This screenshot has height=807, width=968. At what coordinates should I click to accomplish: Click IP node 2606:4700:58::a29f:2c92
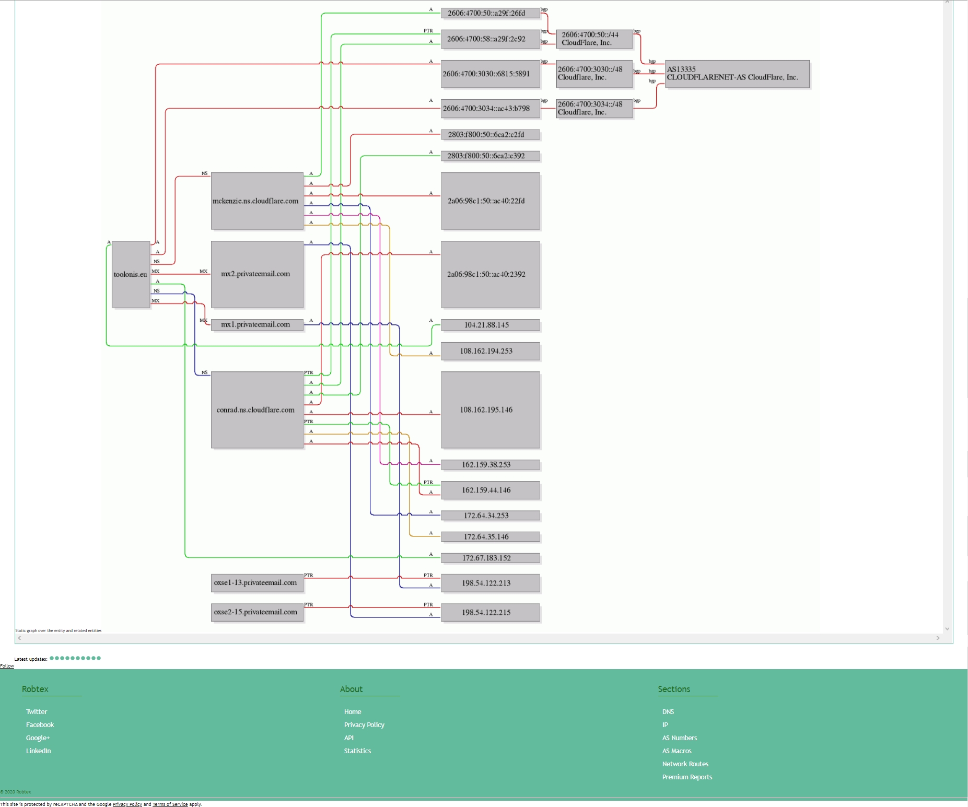(x=490, y=39)
